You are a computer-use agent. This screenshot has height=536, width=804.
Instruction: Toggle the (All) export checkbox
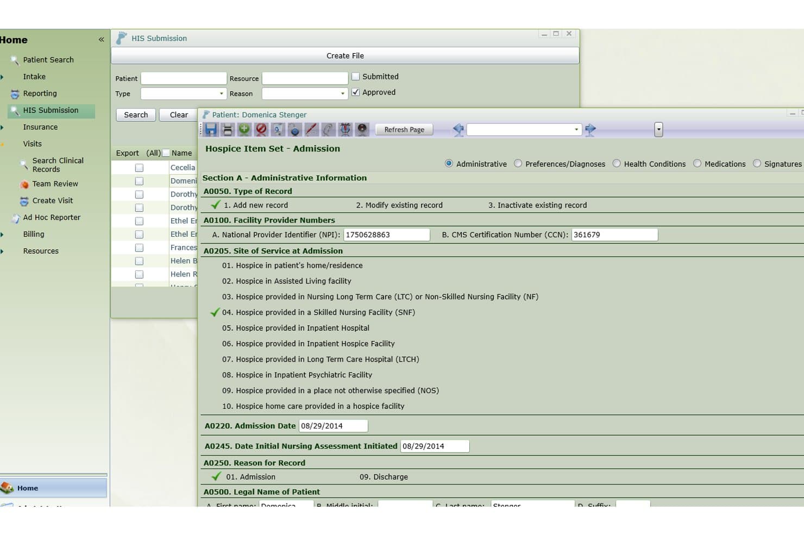point(166,153)
